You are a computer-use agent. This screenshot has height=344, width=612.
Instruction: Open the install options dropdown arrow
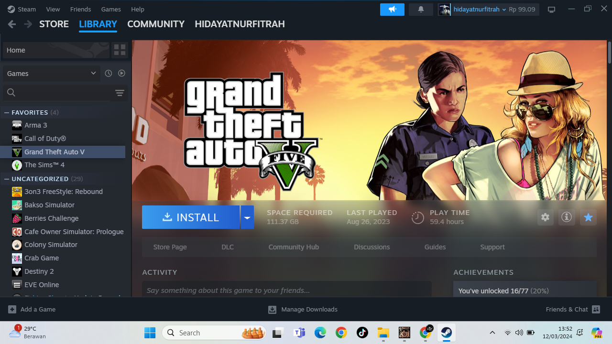point(247,217)
